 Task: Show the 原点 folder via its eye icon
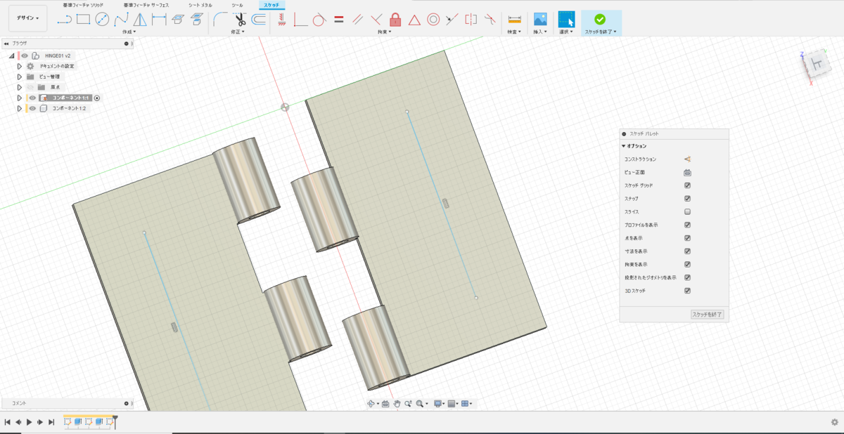coord(30,87)
